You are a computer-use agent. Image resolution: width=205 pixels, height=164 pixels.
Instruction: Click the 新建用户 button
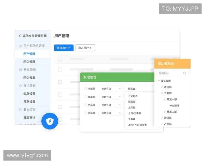pos(64,48)
